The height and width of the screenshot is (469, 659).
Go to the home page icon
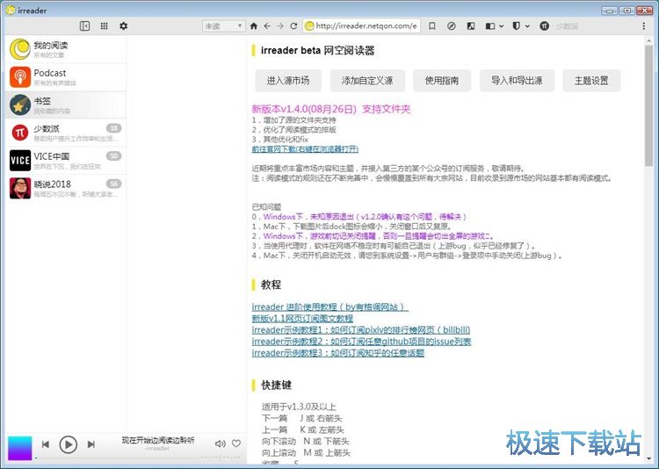tap(254, 26)
